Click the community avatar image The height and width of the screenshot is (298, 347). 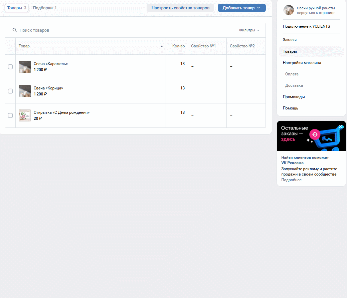[289, 10]
